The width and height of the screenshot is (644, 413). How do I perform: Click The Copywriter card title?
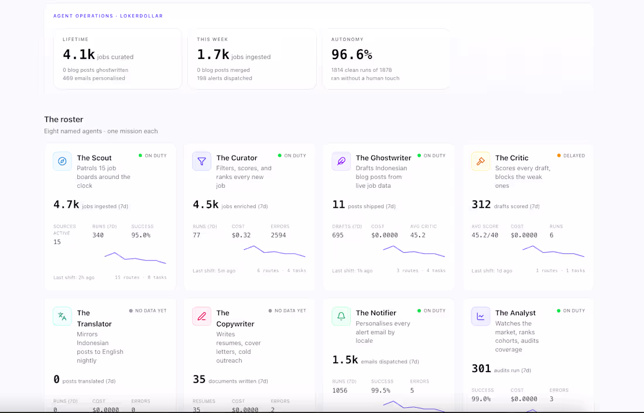(x=235, y=318)
